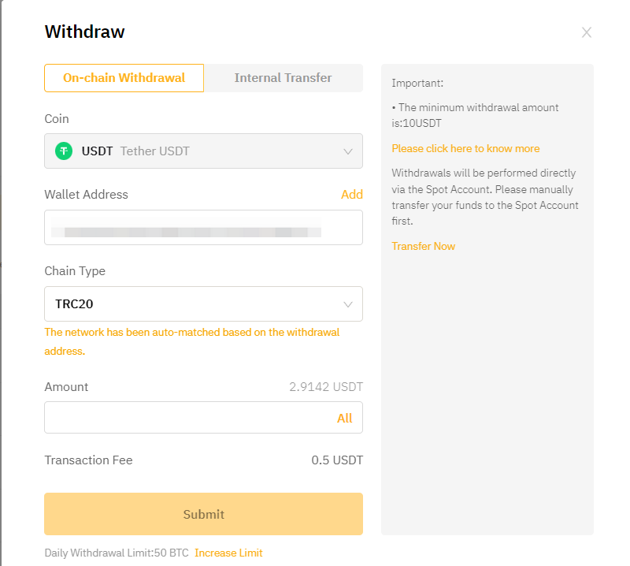Click the 0.5 USDT transaction fee value

pyautogui.click(x=337, y=460)
